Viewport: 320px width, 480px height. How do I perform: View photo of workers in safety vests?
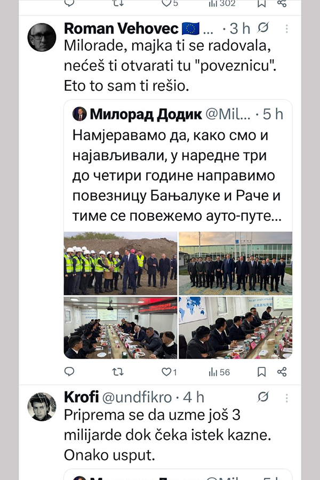tap(121, 263)
